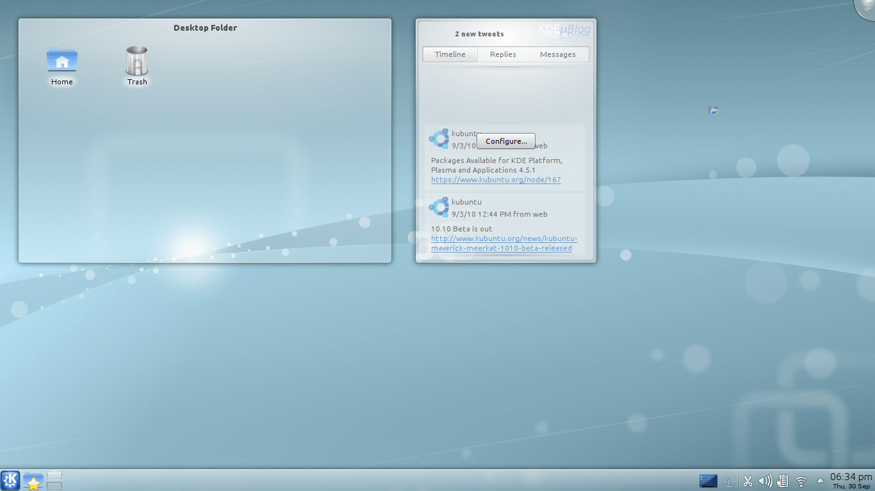Open the wireless network tray icon
Image resolution: width=875 pixels, height=491 pixels.
801,481
